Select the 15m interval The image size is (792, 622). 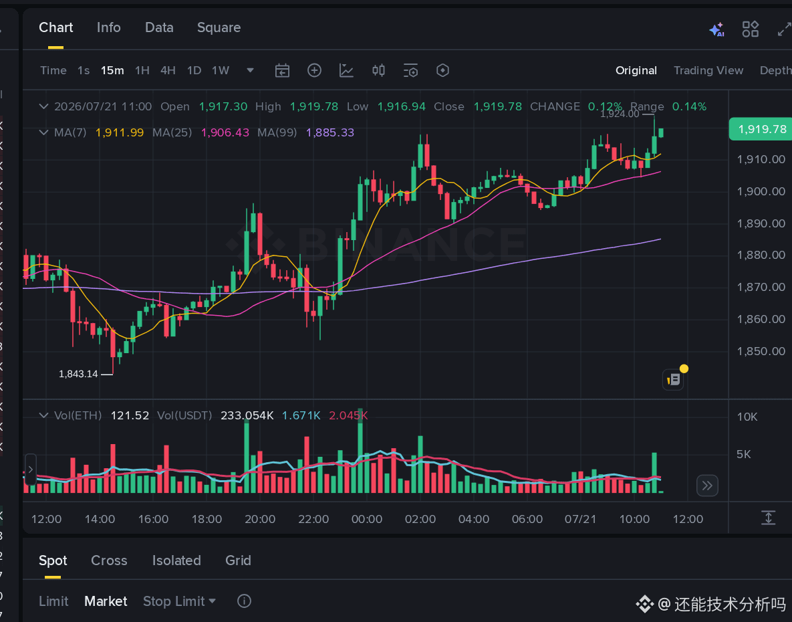[x=112, y=70]
